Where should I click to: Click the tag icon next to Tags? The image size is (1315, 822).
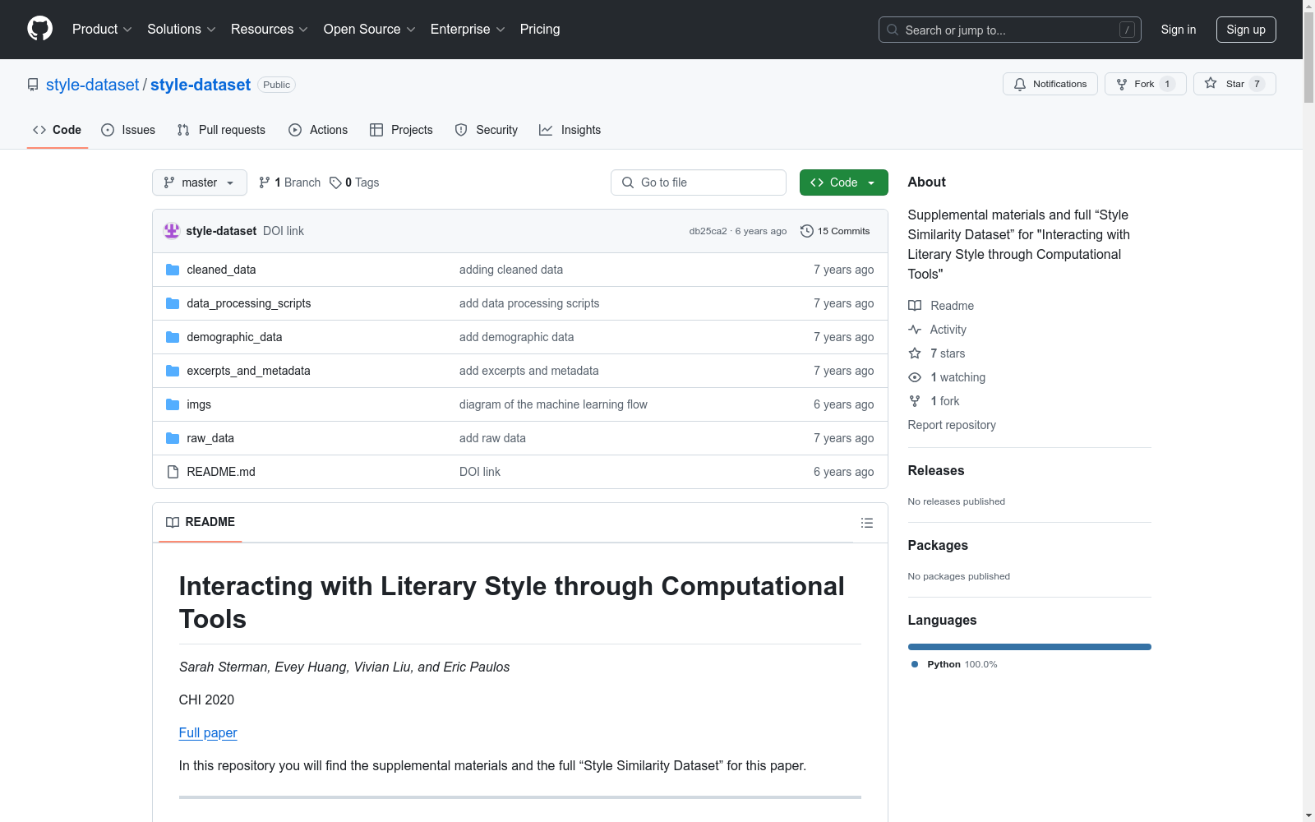335,182
